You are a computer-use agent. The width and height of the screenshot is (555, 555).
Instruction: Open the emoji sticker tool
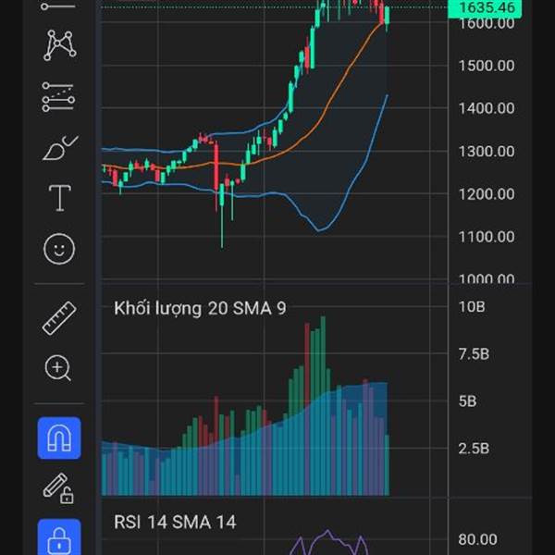pos(59,249)
